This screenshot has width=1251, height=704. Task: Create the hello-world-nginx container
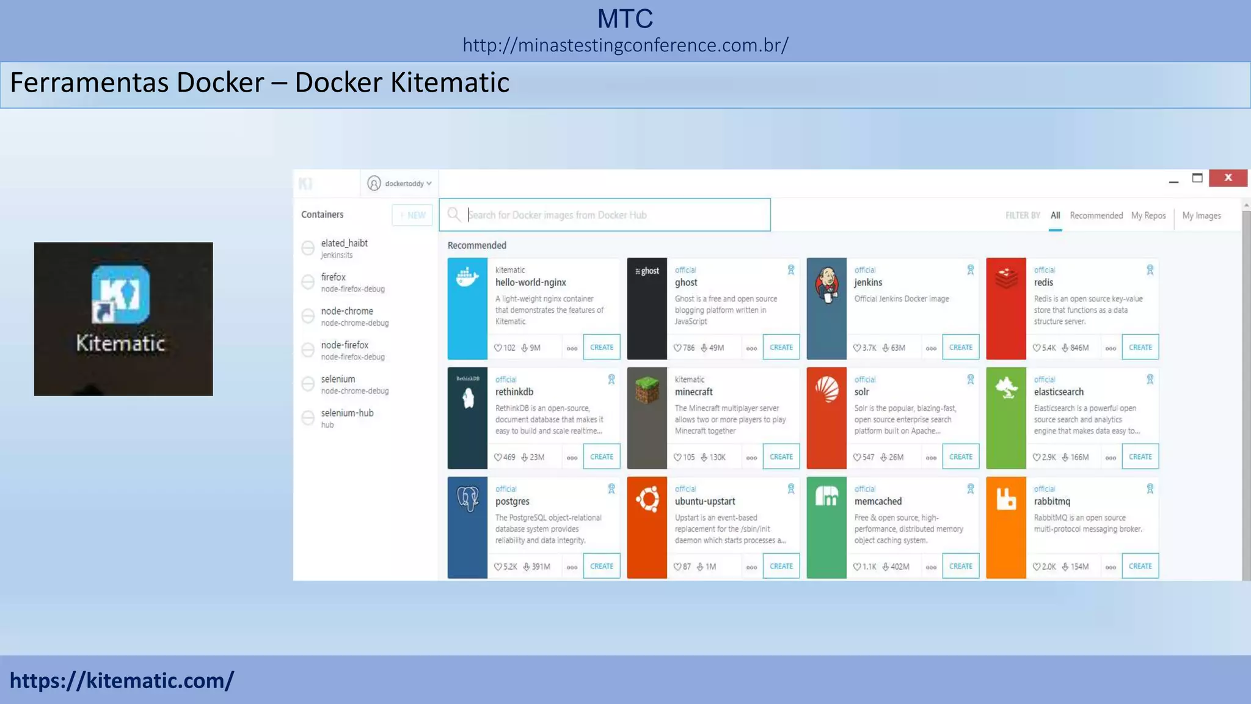pos(602,347)
